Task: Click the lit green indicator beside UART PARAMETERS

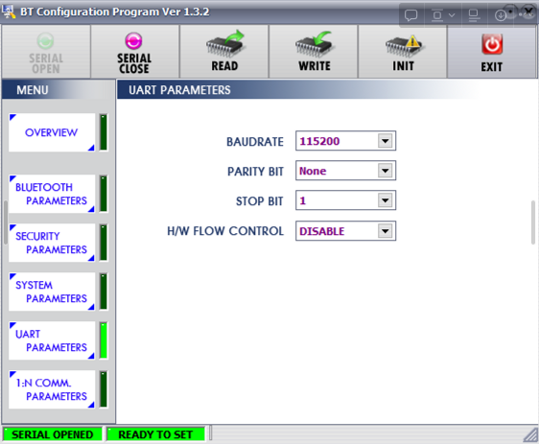Action: point(104,340)
